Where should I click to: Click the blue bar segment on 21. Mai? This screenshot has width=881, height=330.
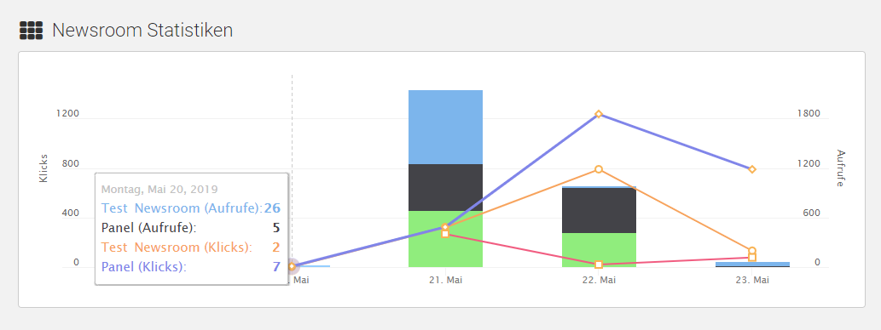coord(445,128)
